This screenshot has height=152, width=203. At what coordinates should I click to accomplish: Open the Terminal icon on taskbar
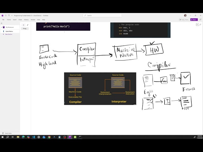(x=80, y=137)
